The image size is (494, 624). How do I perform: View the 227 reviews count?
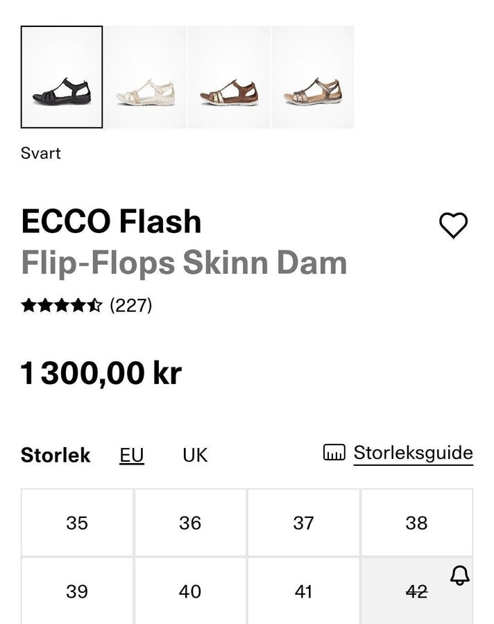[131, 306]
